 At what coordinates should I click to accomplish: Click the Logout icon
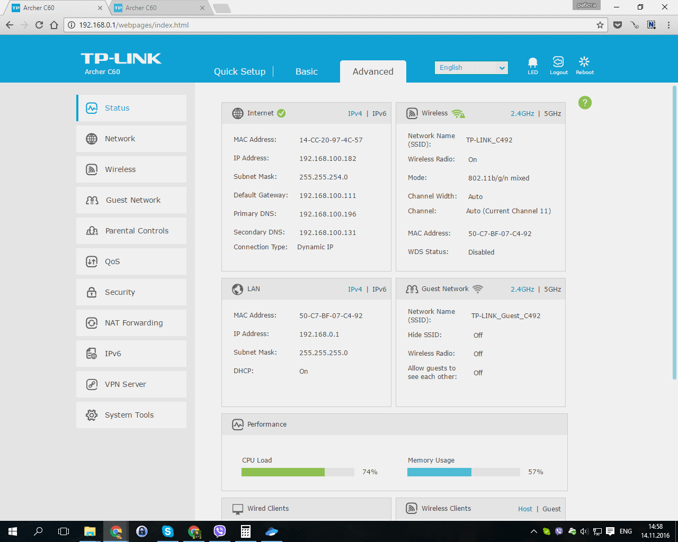558,63
